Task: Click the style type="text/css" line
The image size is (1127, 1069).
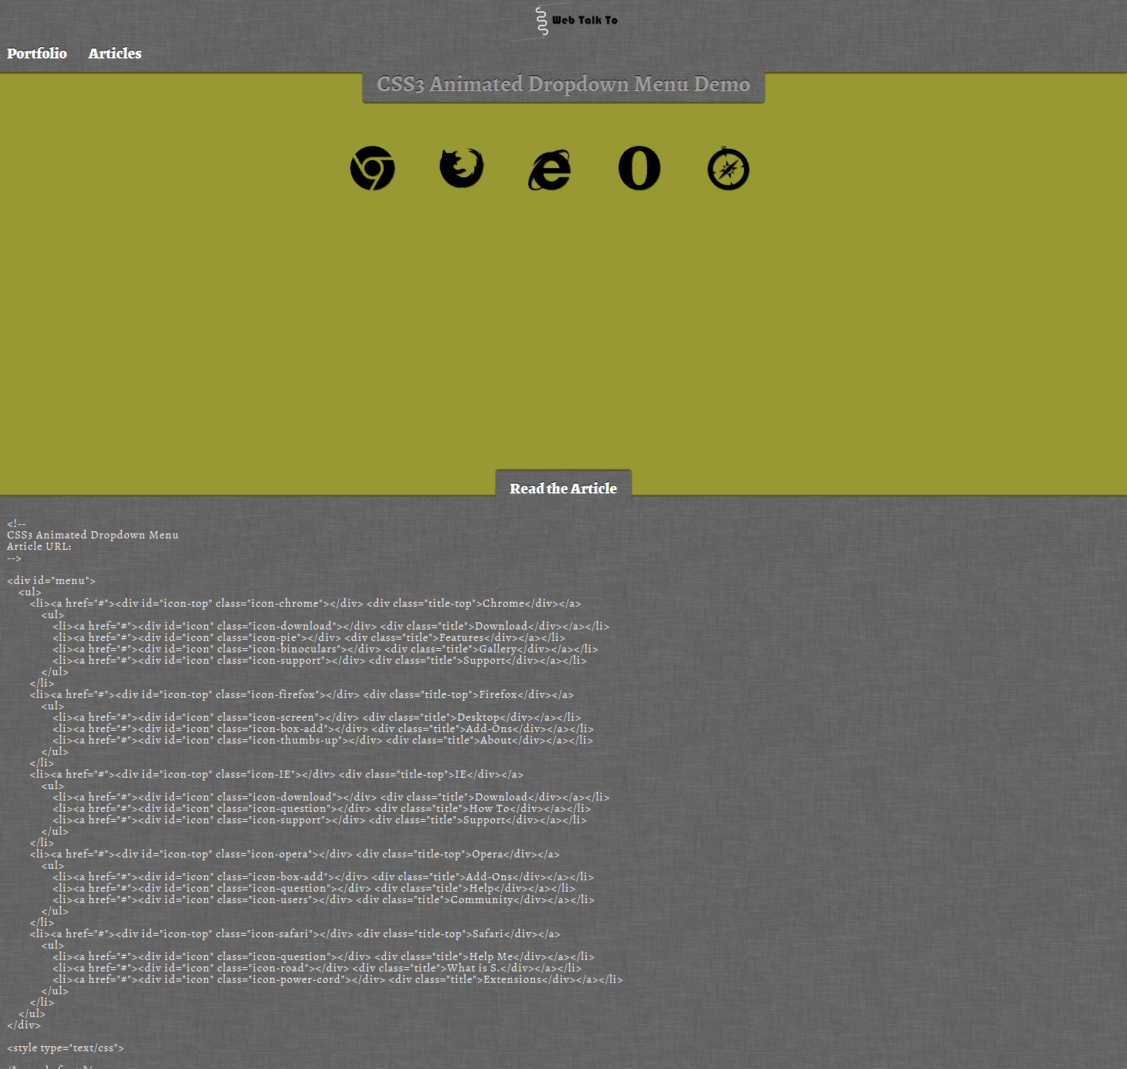Action: [x=65, y=1048]
